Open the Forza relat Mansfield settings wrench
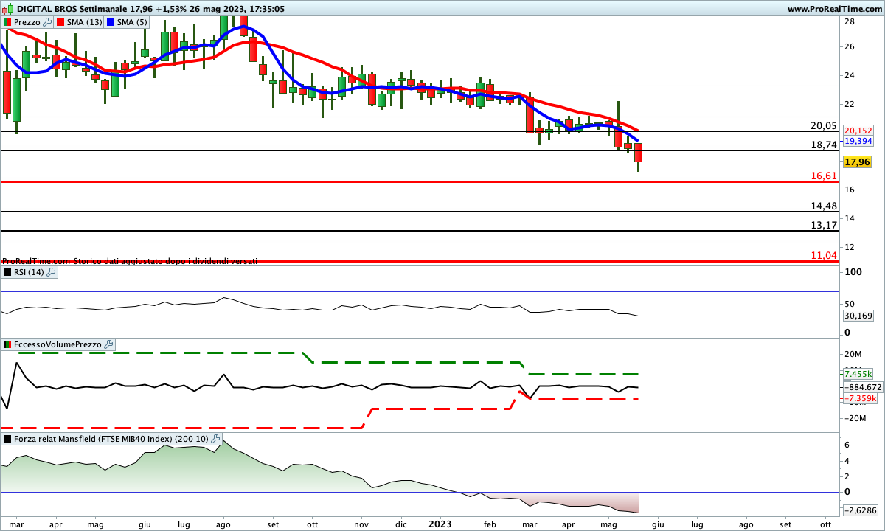This screenshot has height=531, width=885. [x=215, y=439]
